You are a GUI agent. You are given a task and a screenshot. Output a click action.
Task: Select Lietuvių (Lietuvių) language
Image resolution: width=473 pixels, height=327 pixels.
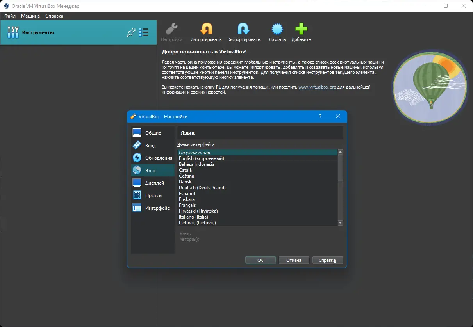click(257, 223)
